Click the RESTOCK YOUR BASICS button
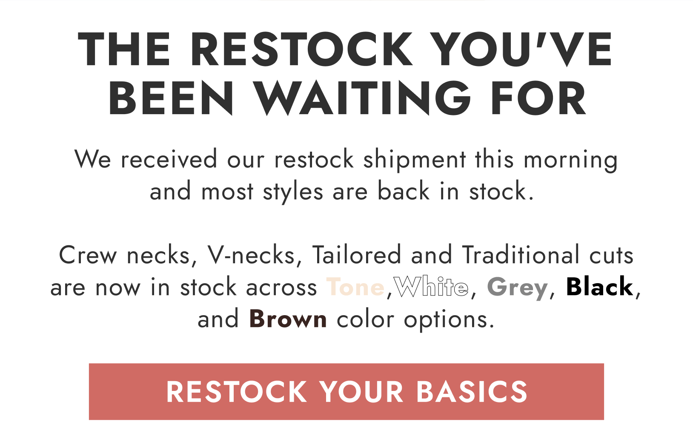The height and width of the screenshot is (448, 693). (x=346, y=391)
